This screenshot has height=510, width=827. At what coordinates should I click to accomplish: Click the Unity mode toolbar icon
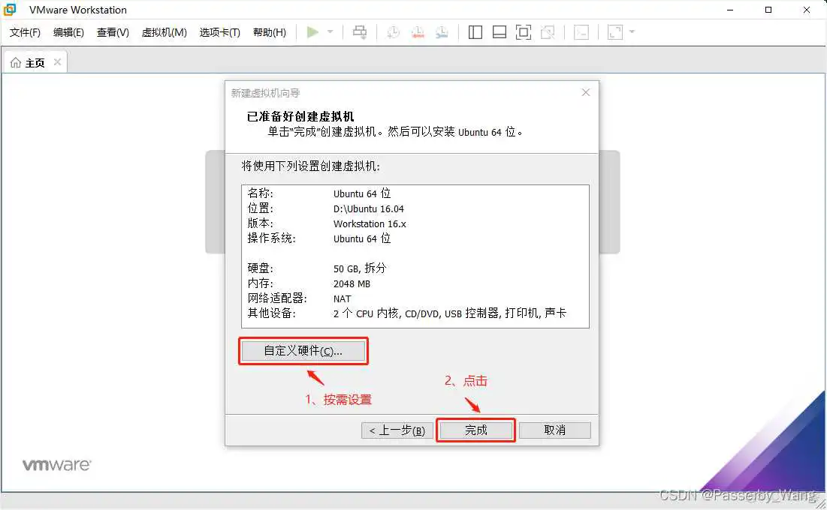pos(548,31)
